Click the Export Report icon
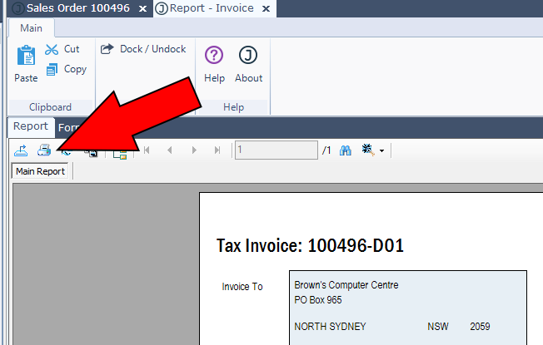Viewport: 543px width, 345px height. pos(22,150)
